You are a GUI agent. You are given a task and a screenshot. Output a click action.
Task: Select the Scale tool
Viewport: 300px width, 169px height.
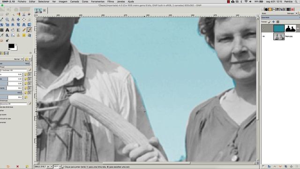click(x=7, y=24)
